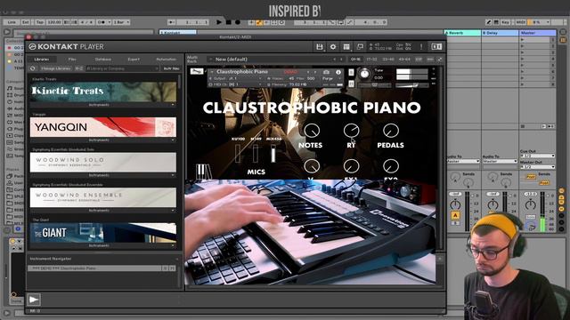Screen dimensions: 570x320
Task: Toggle A Reverb track activator button
Action: pos(455,215)
